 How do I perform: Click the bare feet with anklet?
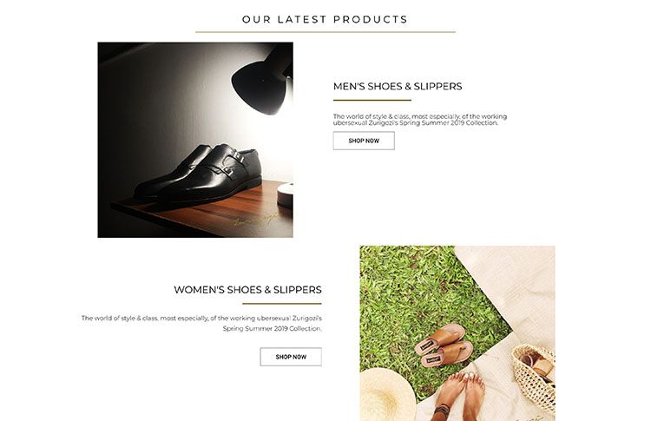460,395
